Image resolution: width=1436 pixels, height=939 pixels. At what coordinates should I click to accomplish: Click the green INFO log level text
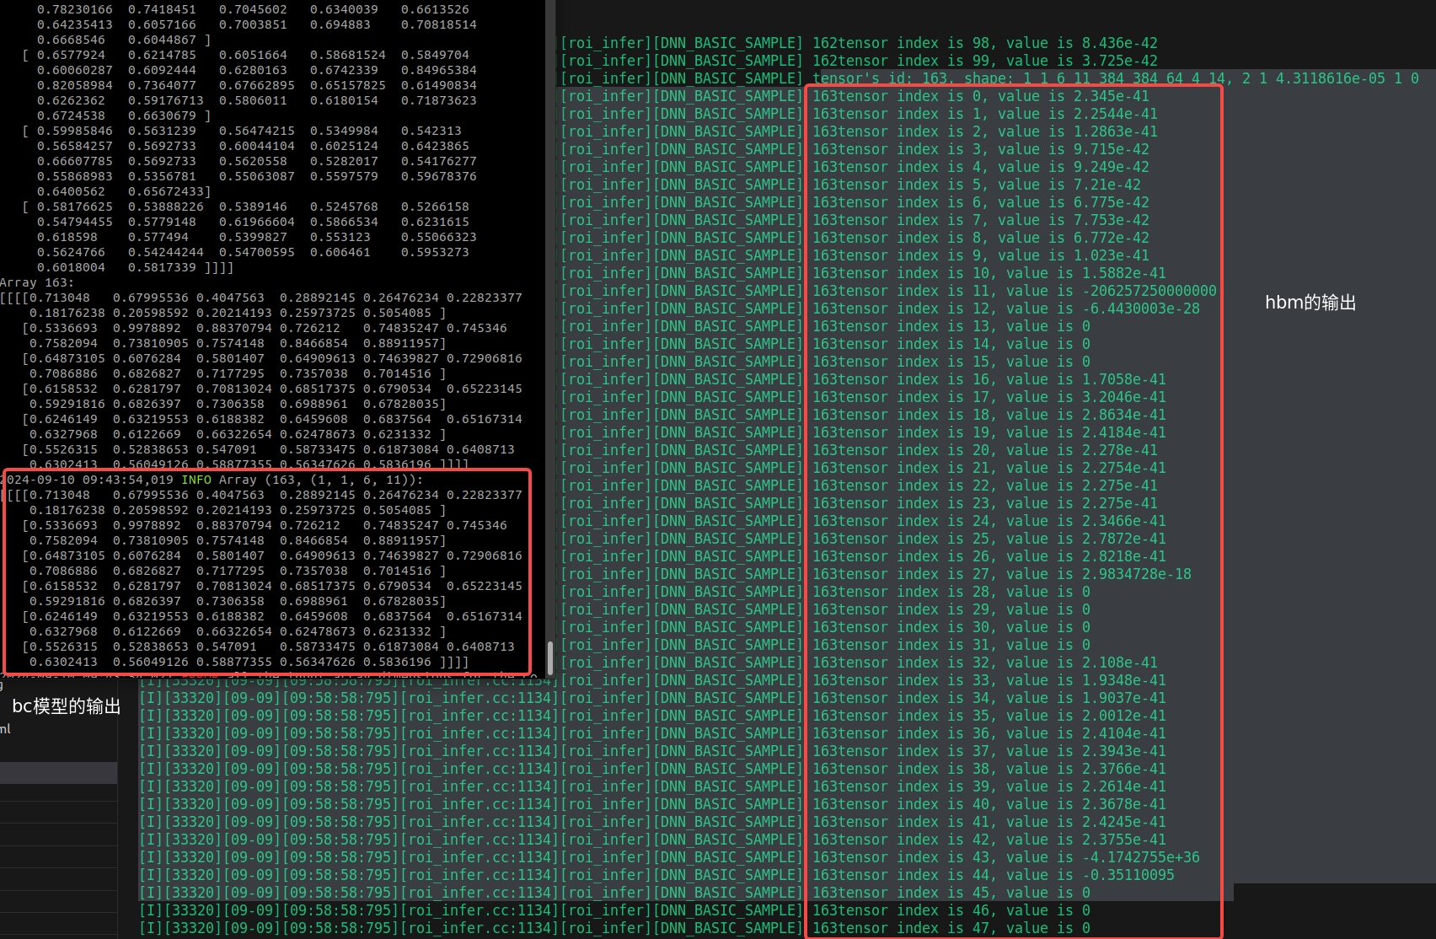coord(196,480)
